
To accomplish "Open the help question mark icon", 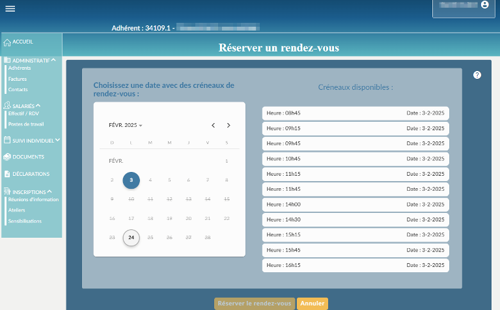I will click(x=477, y=75).
